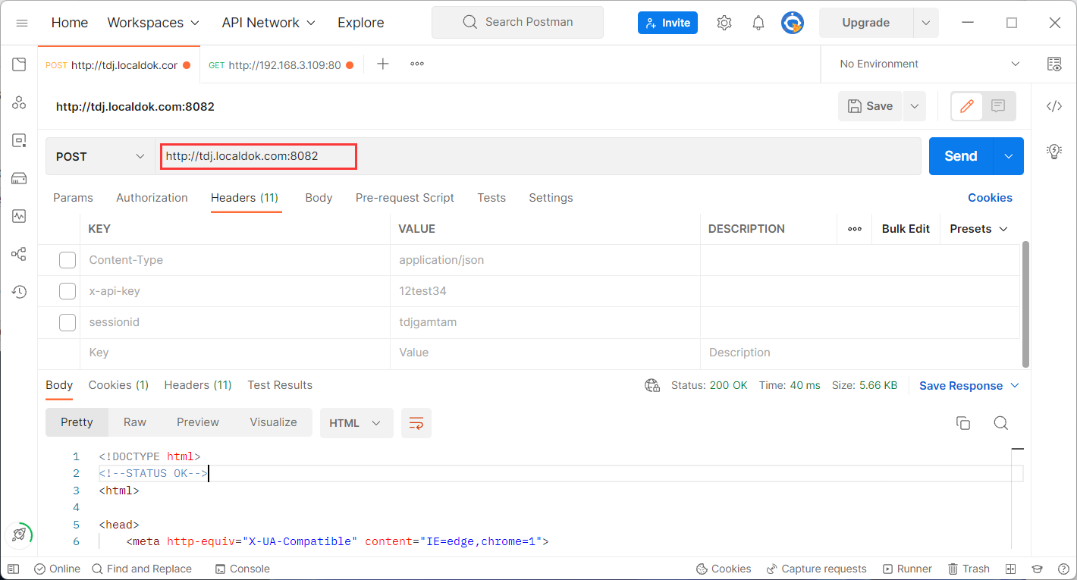The width and height of the screenshot is (1077, 580).
Task: Open the lightbulb info icon
Action: coord(1054,151)
